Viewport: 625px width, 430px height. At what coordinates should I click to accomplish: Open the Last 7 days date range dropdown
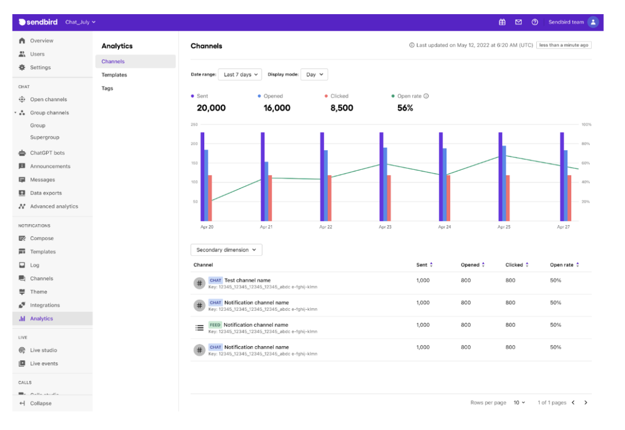(x=240, y=75)
